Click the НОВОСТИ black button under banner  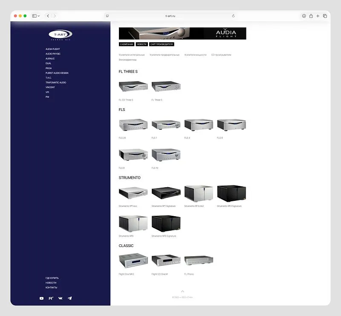click(x=142, y=44)
